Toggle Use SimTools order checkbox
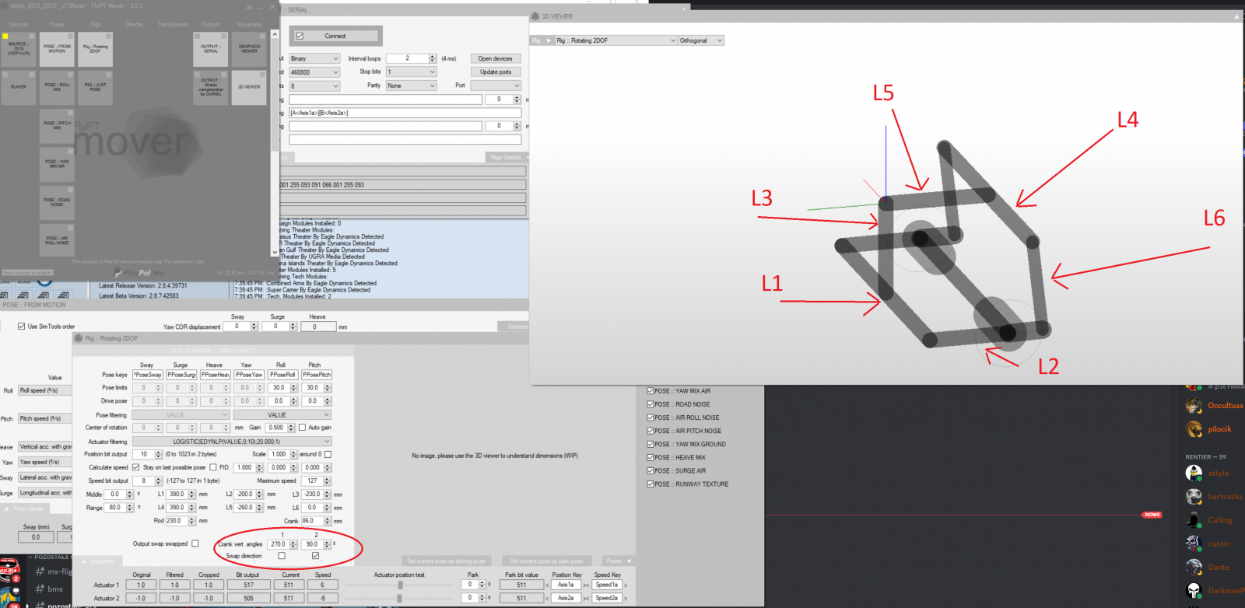1245x608 pixels. pos(22,327)
